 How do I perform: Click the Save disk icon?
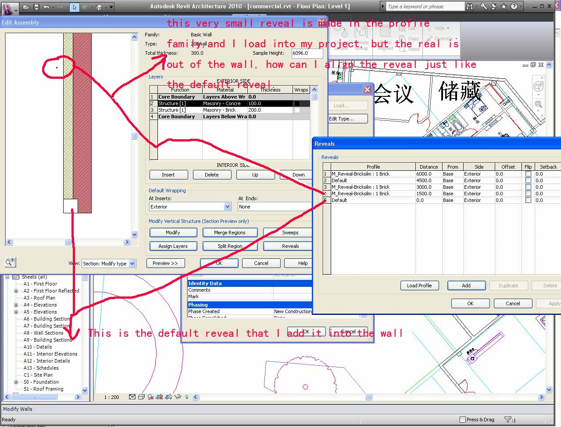click(36, 7)
